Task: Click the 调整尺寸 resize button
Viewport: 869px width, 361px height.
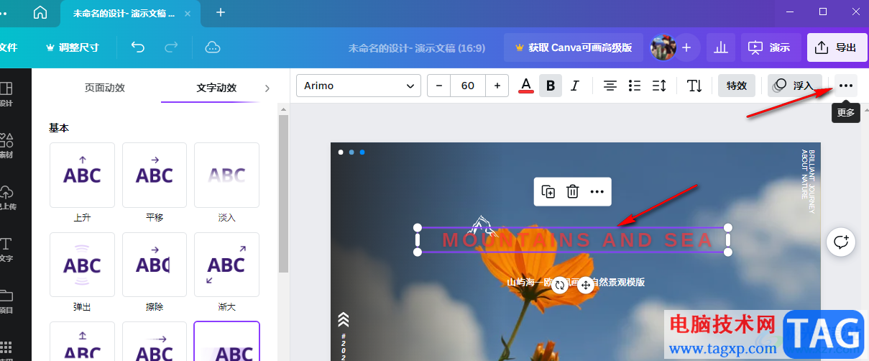Action: [x=72, y=47]
